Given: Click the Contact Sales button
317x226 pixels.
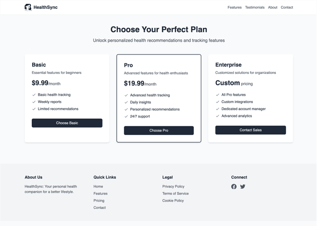Looking at the screenshot, I should coord(251,130).
